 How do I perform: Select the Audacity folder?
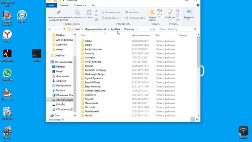click(89, 53)
